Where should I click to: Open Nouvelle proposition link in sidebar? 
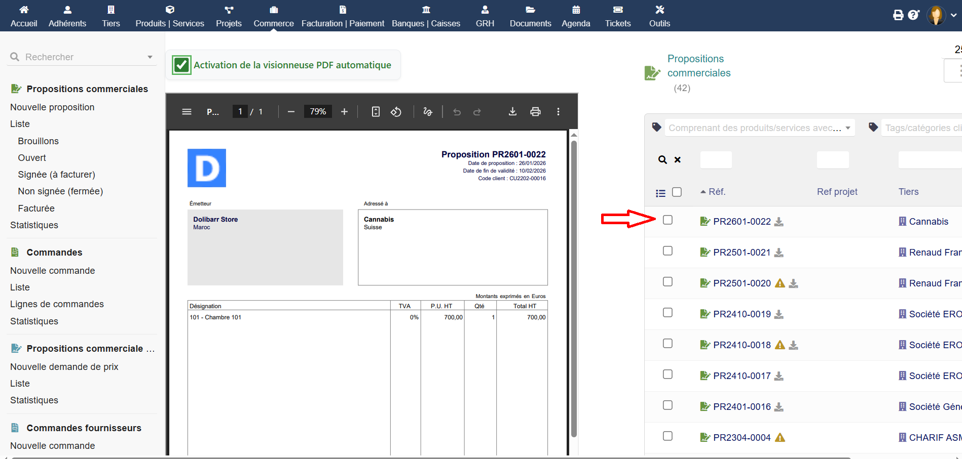[52, 107]
